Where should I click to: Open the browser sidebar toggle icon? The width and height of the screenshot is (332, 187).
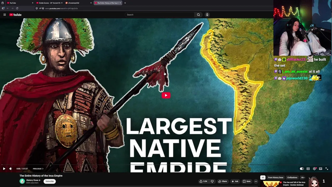[x=3, y=8]
